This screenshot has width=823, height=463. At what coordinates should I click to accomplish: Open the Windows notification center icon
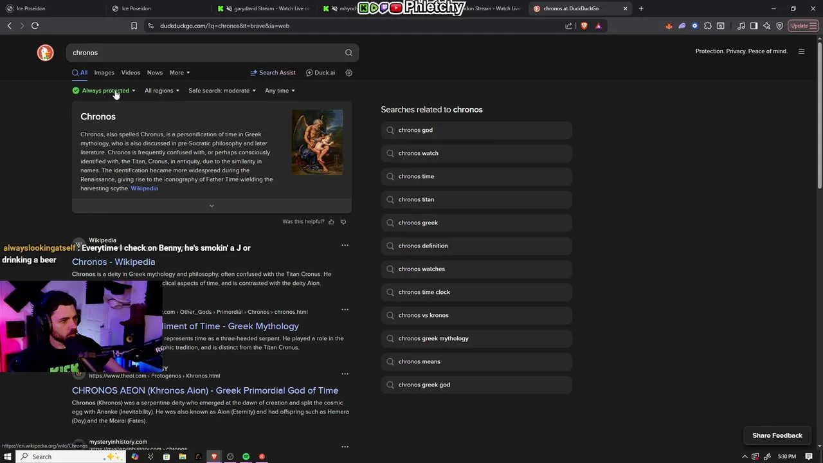pyautogui.click(x=809, y=457)
